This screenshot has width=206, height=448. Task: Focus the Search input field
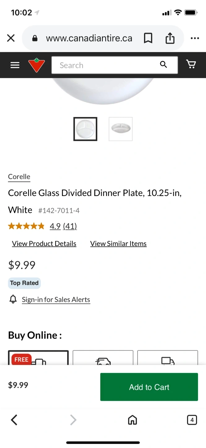[105, 65]
